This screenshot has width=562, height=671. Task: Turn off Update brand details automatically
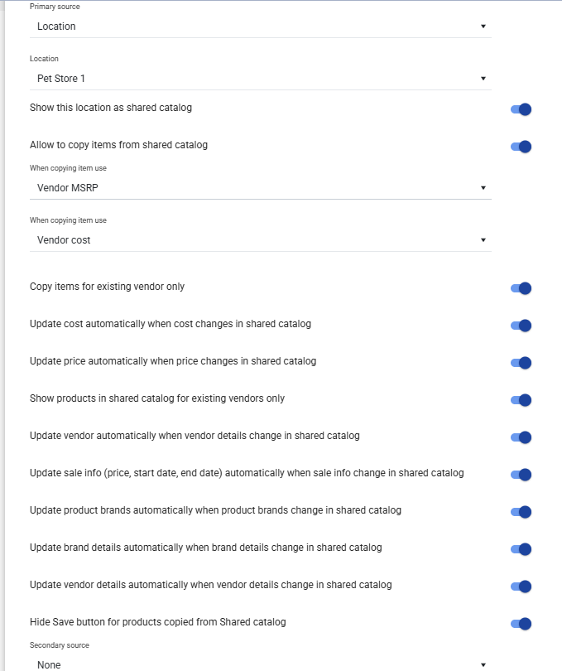pyautogui.click(x=521, y=549)
